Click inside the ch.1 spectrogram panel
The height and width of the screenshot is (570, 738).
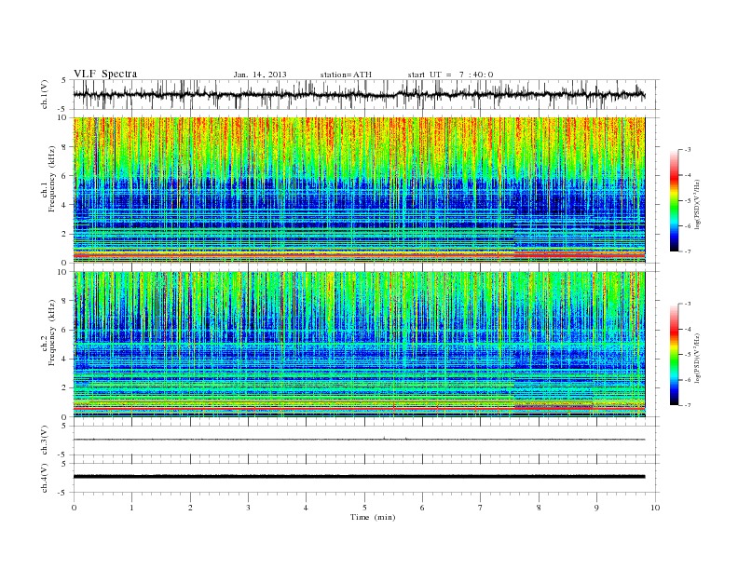pos(359,190)
